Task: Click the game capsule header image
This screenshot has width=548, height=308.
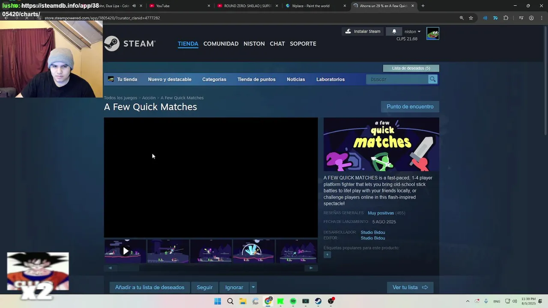Action: [381, 145]
